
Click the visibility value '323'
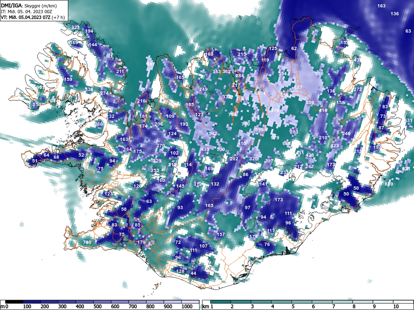pos(75,27)
